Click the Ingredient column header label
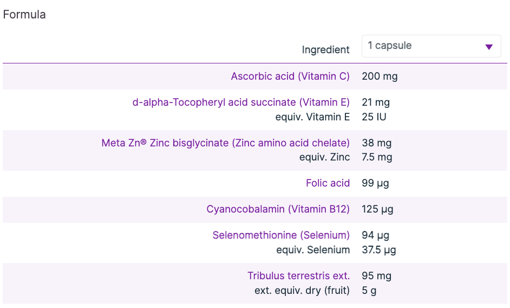This screenshot has height=308, width=510. pyautogui.click(x=326, y=50)
